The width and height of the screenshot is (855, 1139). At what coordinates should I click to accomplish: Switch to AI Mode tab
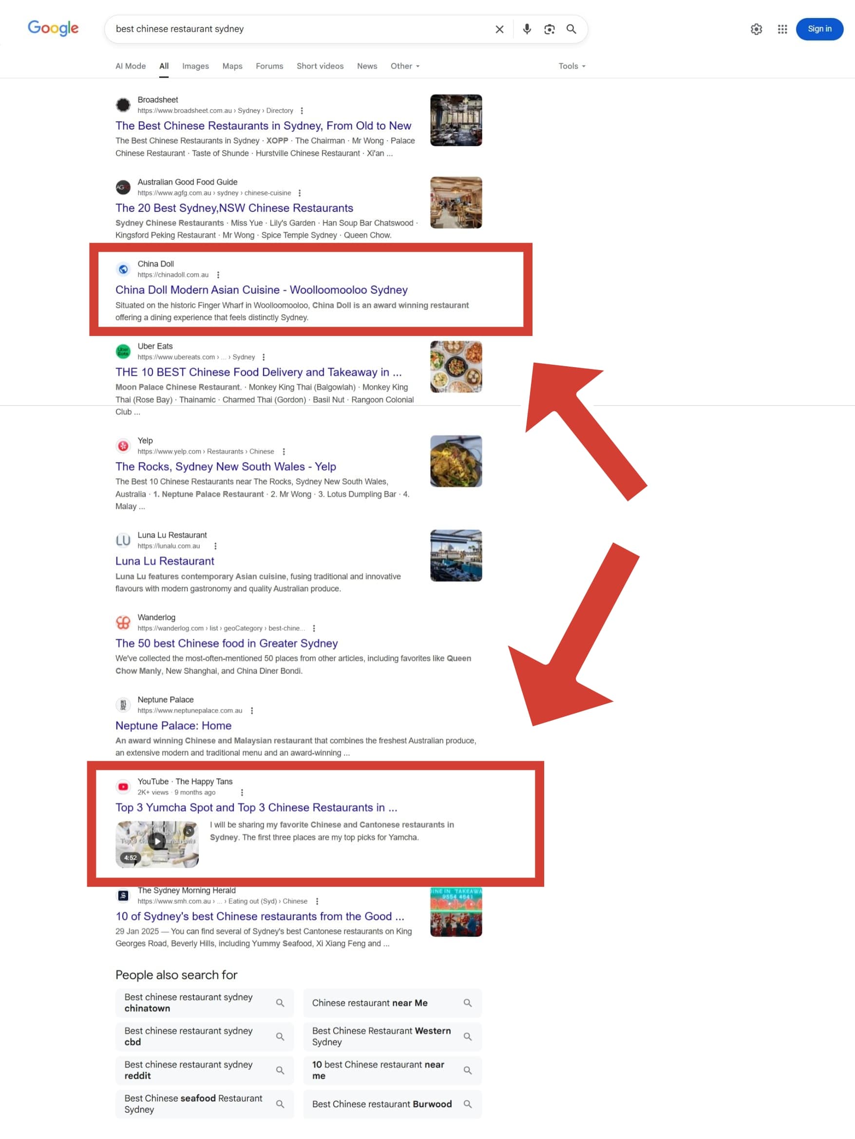tap(130, 66)
